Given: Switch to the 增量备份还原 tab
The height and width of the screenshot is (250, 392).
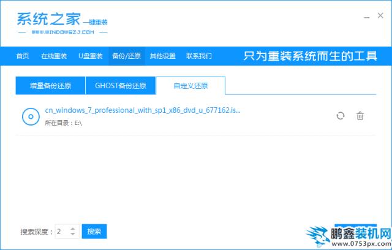Looking at the screenshot, I should 50,86.
